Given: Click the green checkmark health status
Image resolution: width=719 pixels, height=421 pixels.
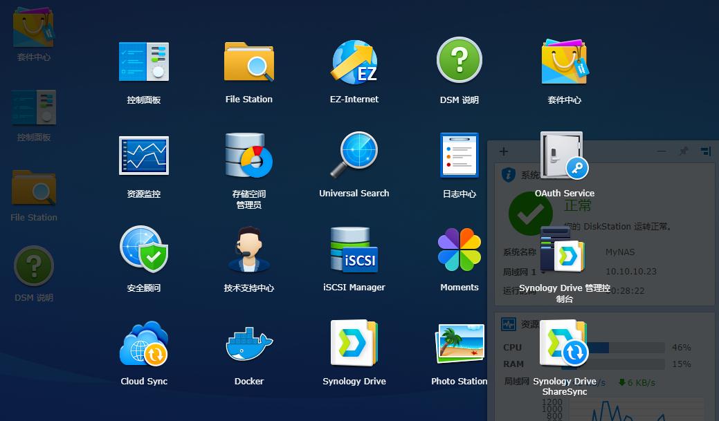Looking at the screenshot, I should (x=531, y=214).
